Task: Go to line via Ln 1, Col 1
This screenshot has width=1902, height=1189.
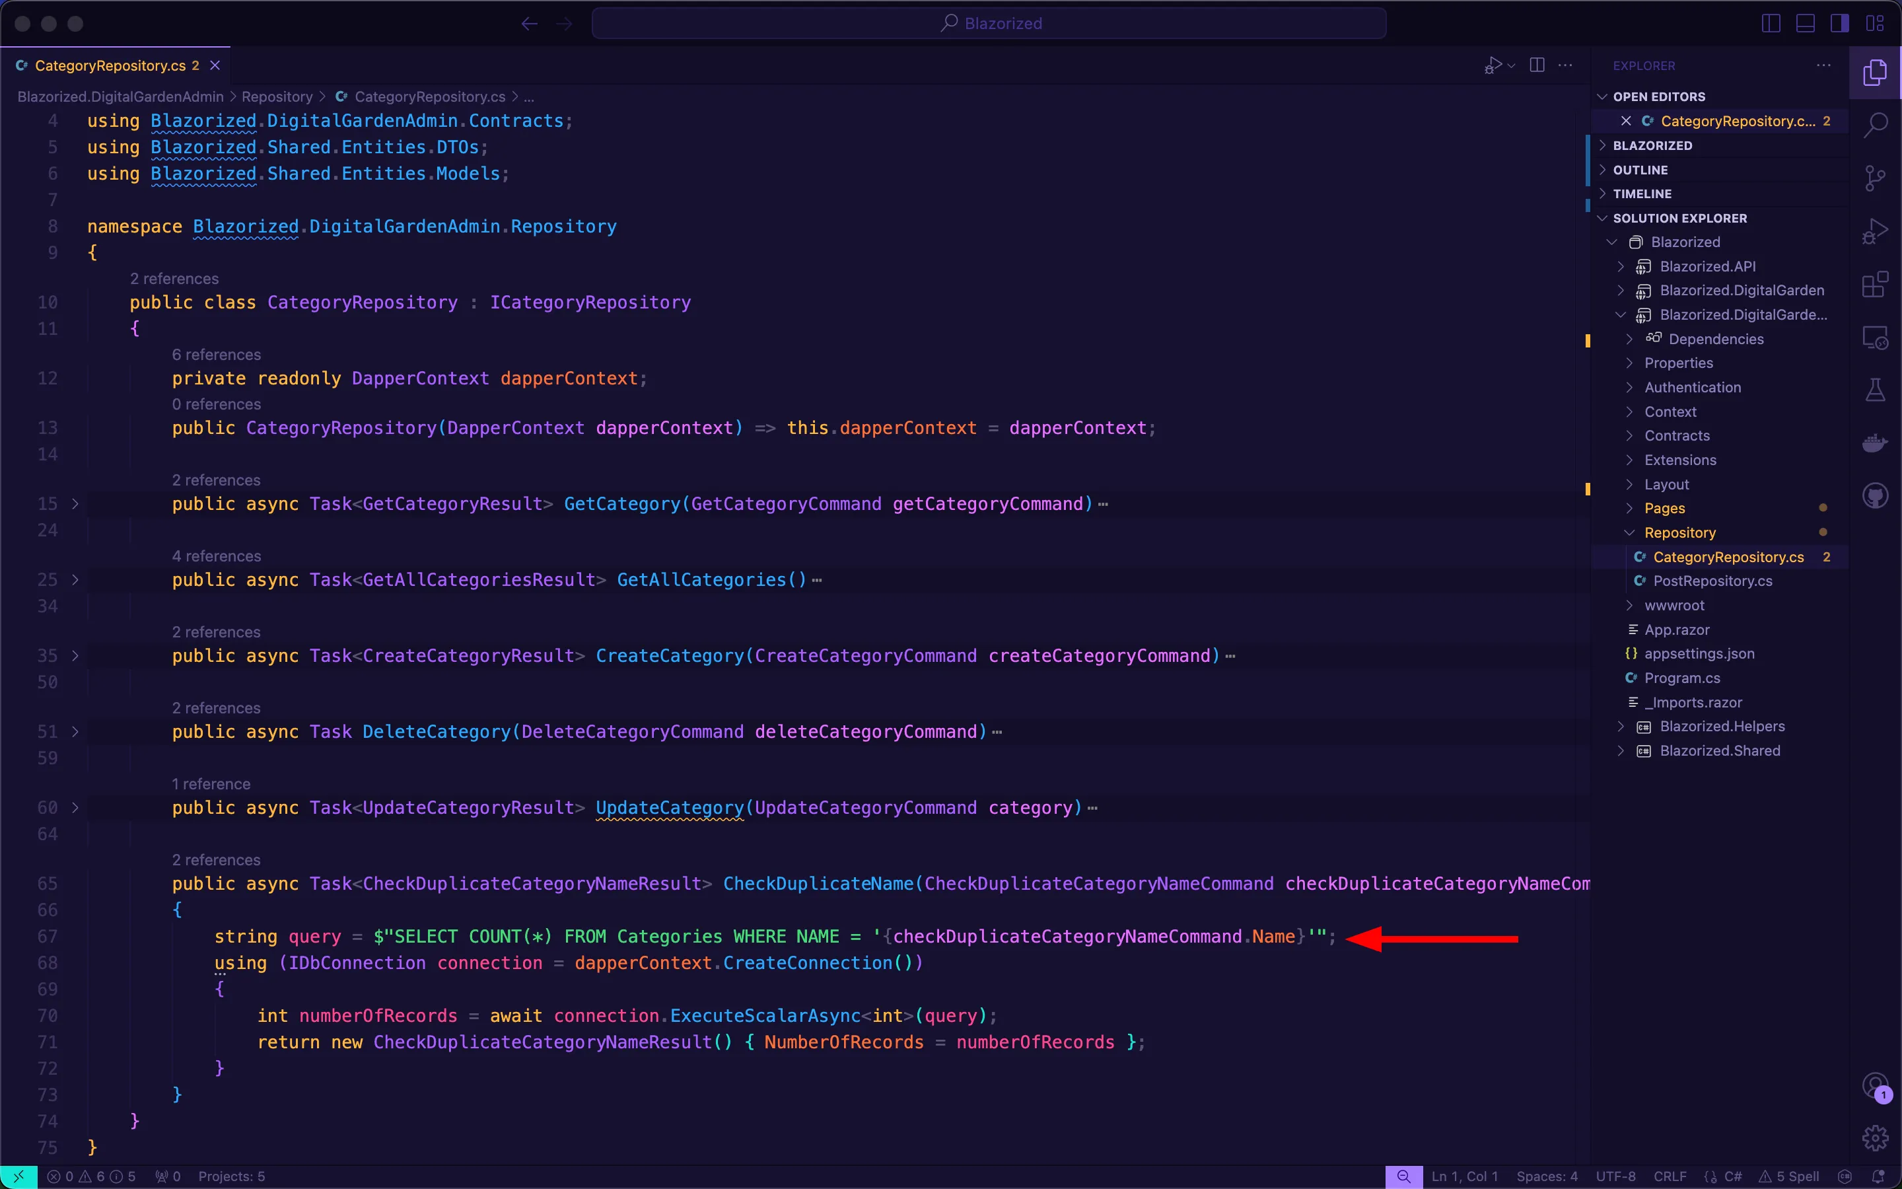Action: [1465, 1176]
